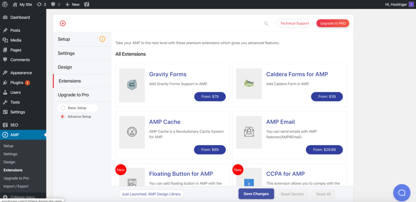Open Floating Button for AMP title

(x=181, y=174)
